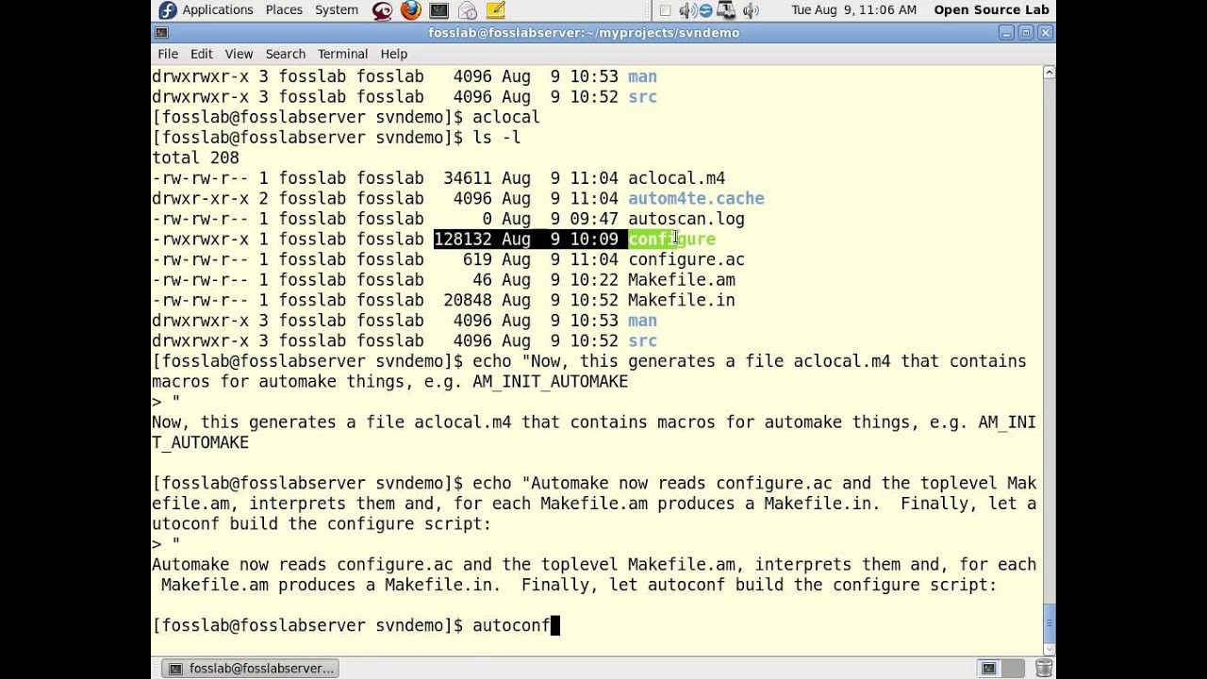
Task: Open the terminal File menu
Action: [x=168, y=54]
